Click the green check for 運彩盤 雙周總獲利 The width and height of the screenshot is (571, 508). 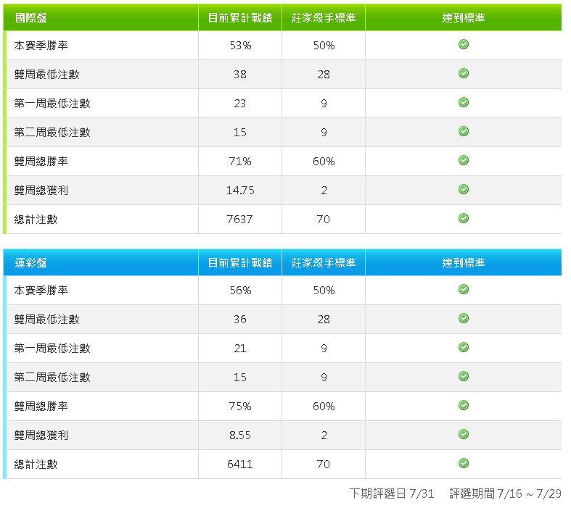(463, 435)
